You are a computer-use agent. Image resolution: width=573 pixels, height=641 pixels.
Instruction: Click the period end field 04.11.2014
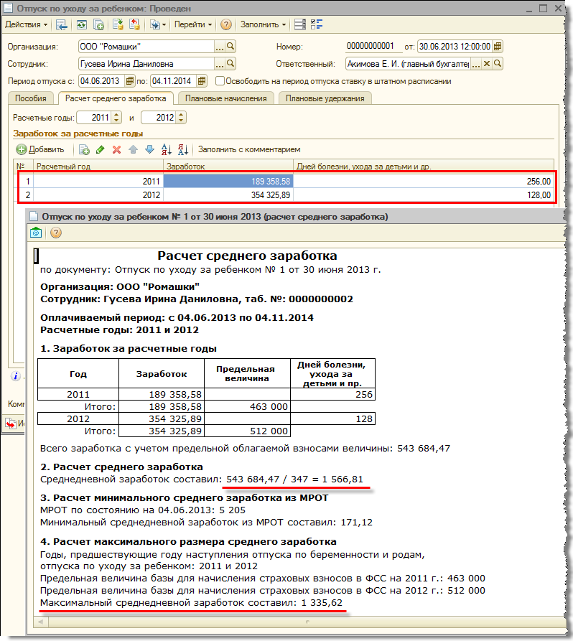click(173, 81)
